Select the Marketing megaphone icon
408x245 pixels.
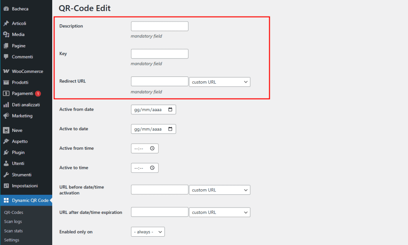(x=6, y=116)
